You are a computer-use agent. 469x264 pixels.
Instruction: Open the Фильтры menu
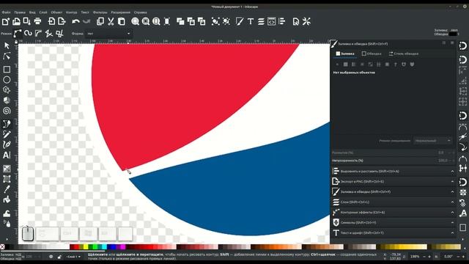100,12
